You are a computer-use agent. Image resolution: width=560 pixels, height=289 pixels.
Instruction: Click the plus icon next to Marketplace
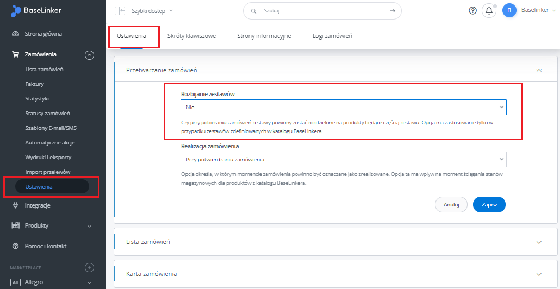click(x=89, y=267)
